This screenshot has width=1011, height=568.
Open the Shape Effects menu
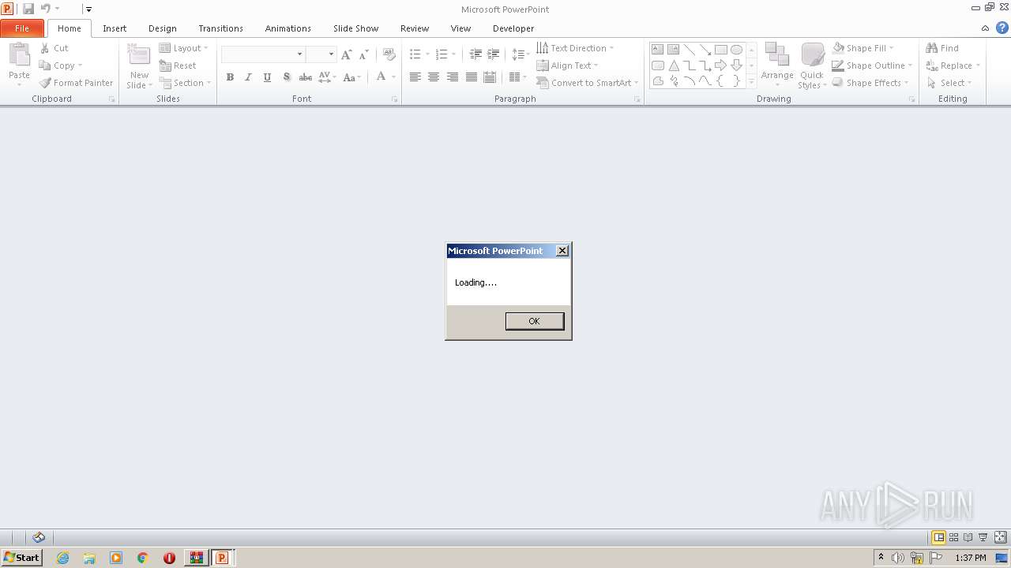tap(870, 83)
